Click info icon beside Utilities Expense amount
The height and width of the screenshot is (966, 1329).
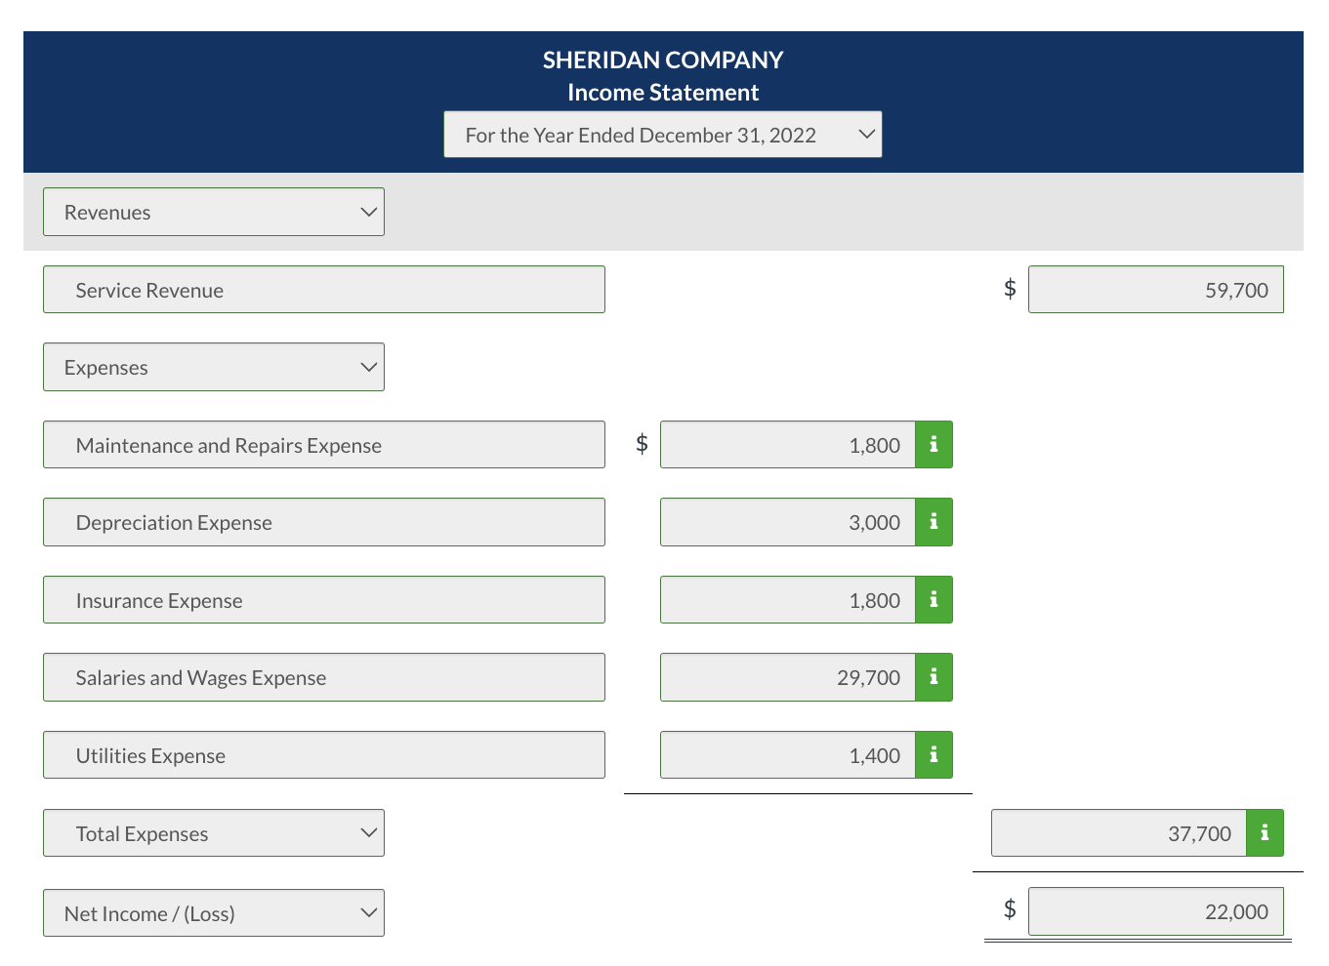[x=934, y=755]
